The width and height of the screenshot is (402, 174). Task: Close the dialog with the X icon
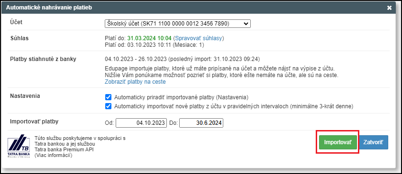pyautogui.click(x=389, y=8)
